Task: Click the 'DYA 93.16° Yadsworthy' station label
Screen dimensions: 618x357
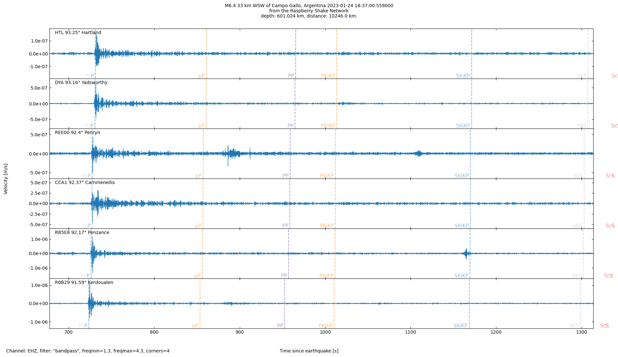Action: (81, 82)
